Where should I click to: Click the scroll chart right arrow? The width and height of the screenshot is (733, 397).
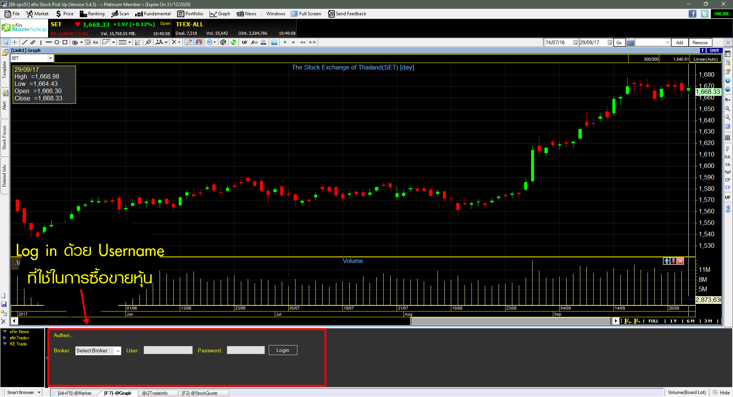click(293, 42)
